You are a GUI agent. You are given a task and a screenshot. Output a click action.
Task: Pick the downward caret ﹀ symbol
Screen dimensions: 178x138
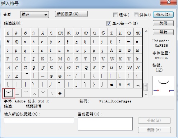pos(43,93)
